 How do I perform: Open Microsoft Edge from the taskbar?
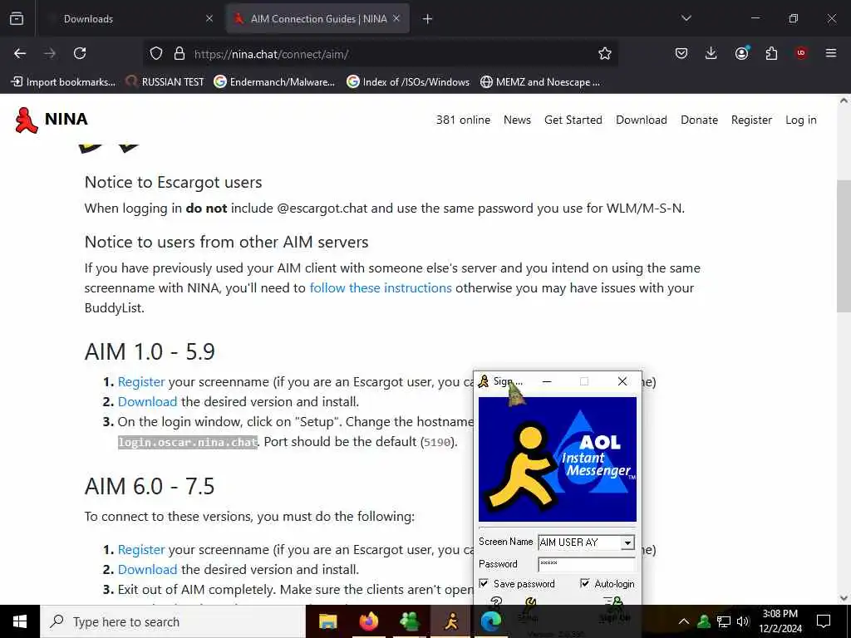tap(491, 621)
